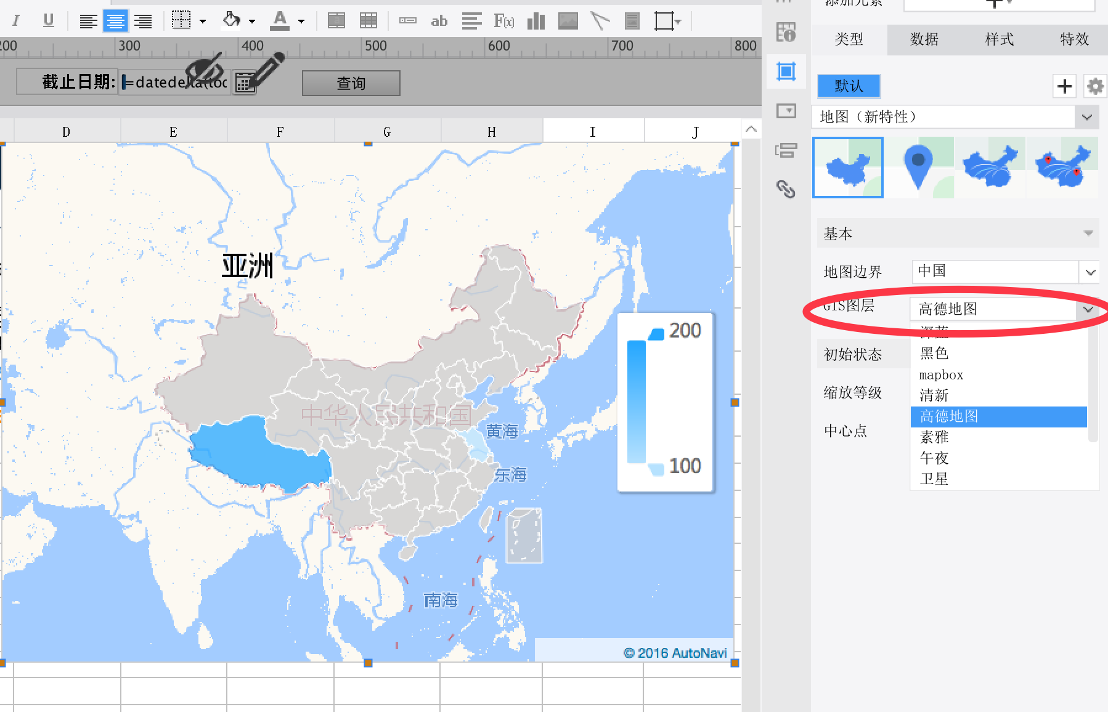Open the hyperlink sidebar icon

[786, 188]
